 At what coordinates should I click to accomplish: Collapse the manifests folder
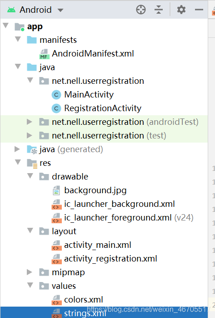[18, 39]
